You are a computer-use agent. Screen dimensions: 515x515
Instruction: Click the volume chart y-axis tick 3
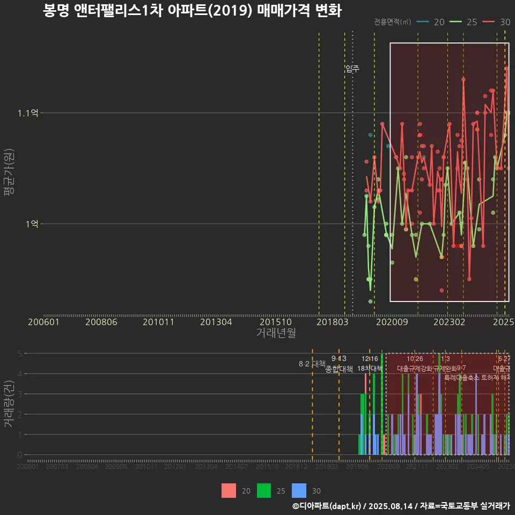tap(20, 394)
